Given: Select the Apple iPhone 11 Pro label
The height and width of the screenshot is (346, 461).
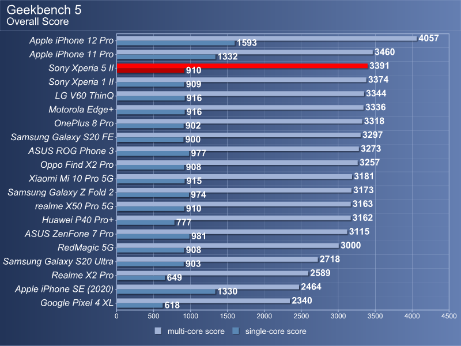Looking at the screenshot, I should (71, 54).
